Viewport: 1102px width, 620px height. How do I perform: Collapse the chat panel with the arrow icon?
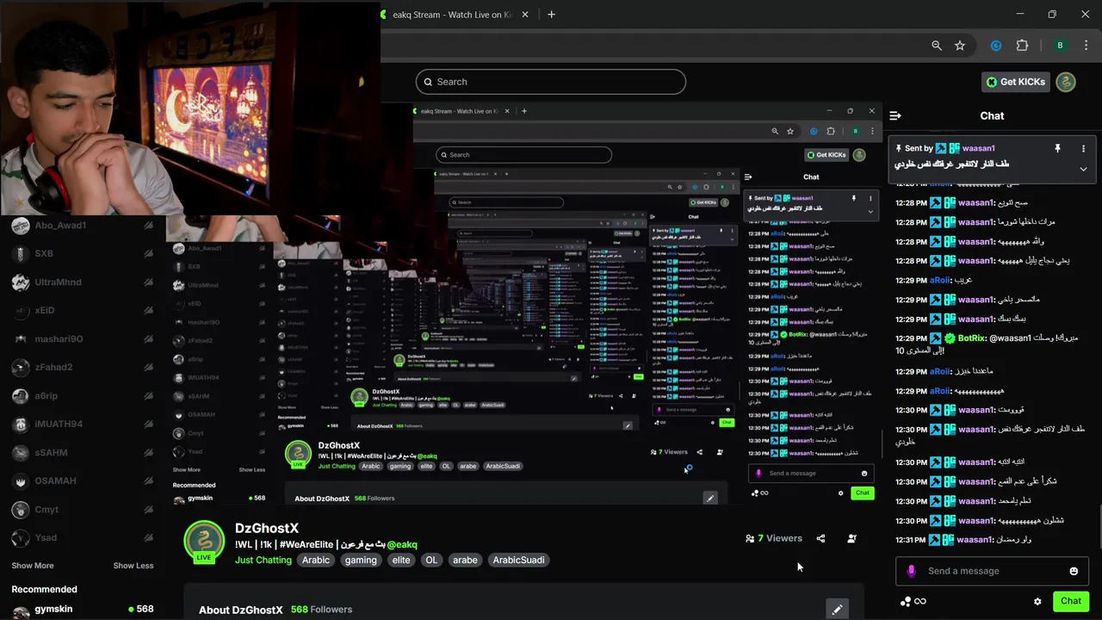[895, 115]
